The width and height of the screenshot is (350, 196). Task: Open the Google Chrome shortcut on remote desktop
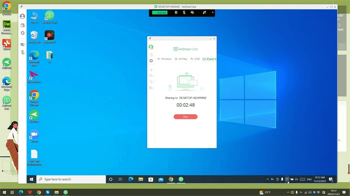(34, 98)
